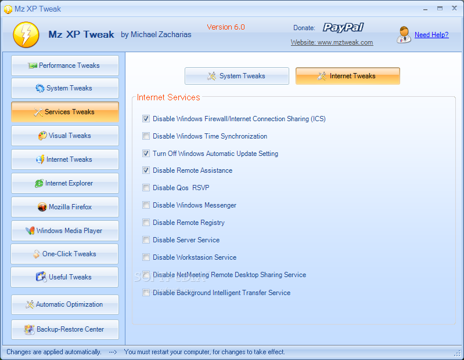Screen dimensions: 464x360
Task: Open the Need Help? link
Action: [x=431, y=35]
